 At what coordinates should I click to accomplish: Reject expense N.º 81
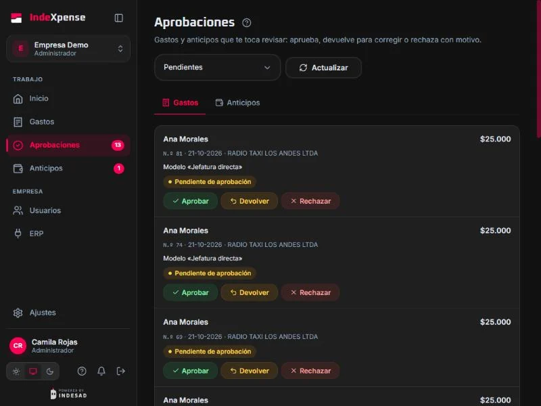tap(310, 201)
